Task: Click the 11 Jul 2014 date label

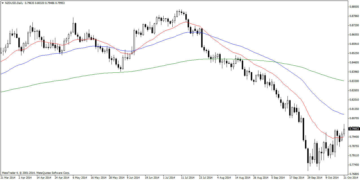Action: 188,178
